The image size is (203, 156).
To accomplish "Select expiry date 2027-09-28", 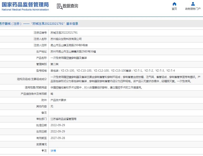I will [x=58, y=138].
